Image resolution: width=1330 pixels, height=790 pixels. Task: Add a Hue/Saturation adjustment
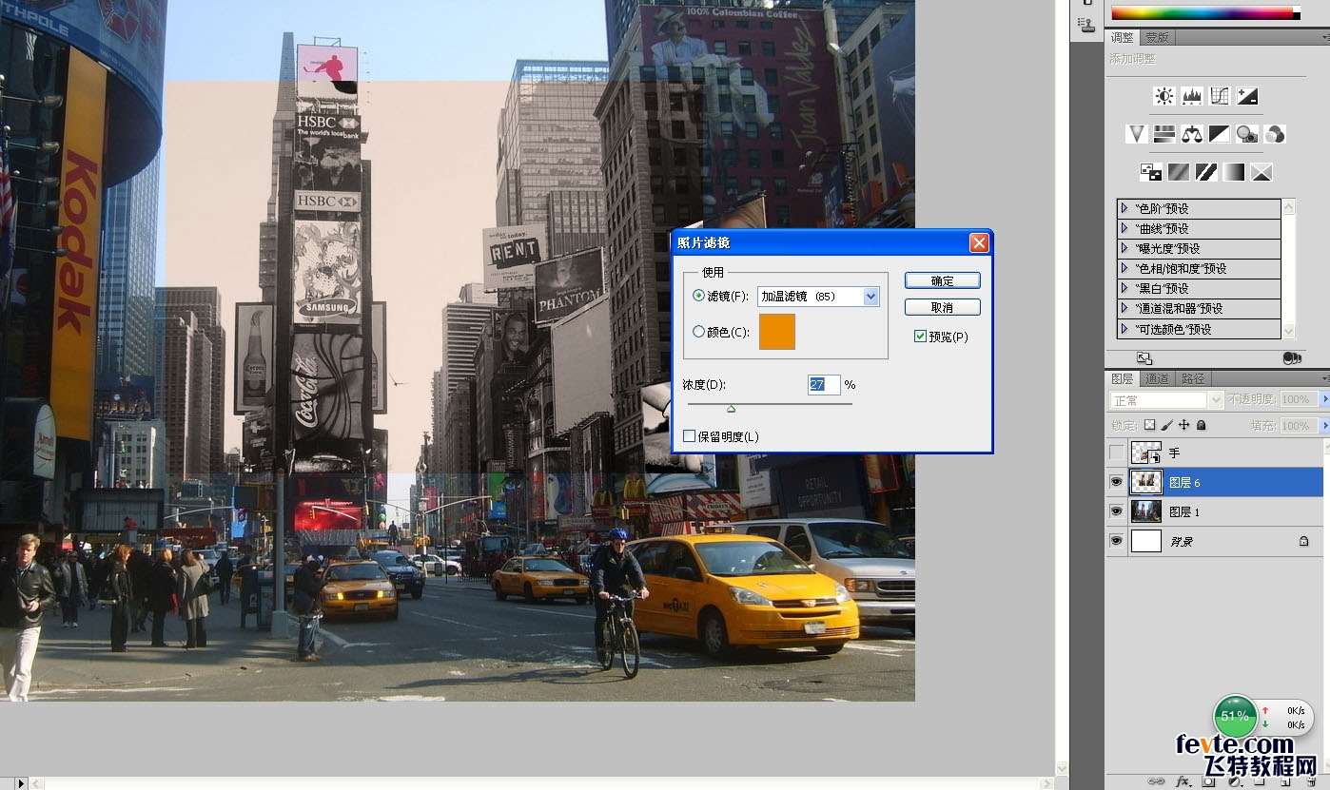[x=1164, y=134]
